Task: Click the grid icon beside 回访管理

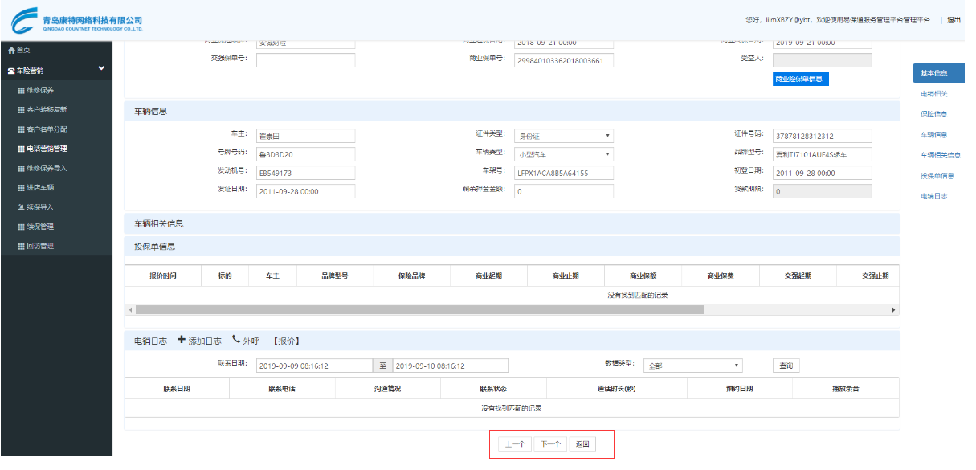Action: [x=21, y=246]
